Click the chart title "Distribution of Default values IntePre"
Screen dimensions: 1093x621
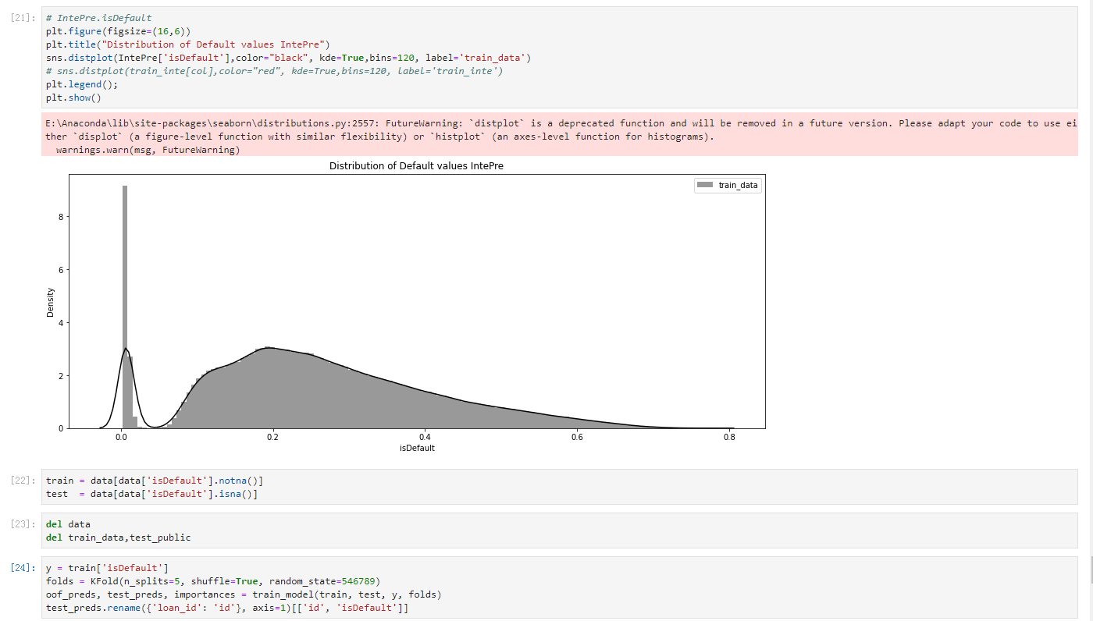(x=417, y=166)
